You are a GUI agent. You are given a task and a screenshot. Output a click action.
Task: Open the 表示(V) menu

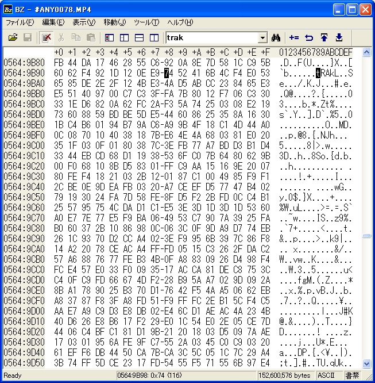click(84, 22)
